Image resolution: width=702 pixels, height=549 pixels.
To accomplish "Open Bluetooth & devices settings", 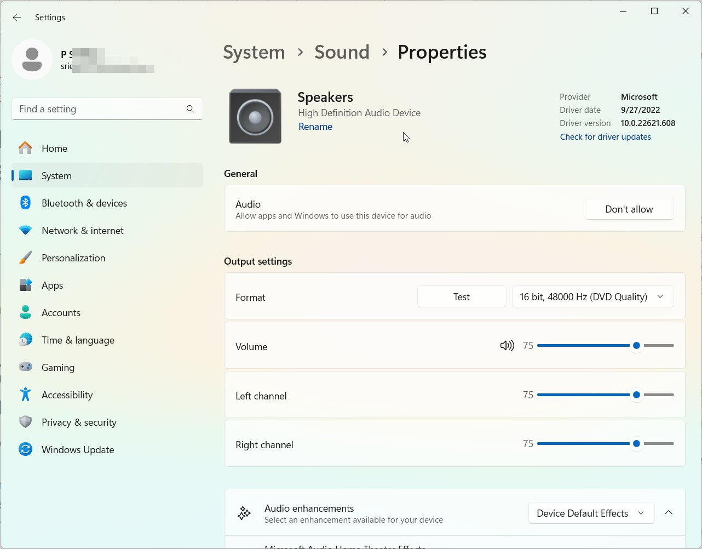I will pyautogui.click(x=107, y=203).
